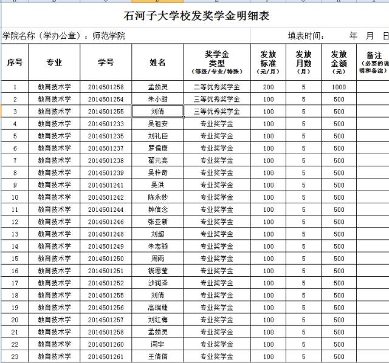Select student ID 2014501238

point(106,160)
